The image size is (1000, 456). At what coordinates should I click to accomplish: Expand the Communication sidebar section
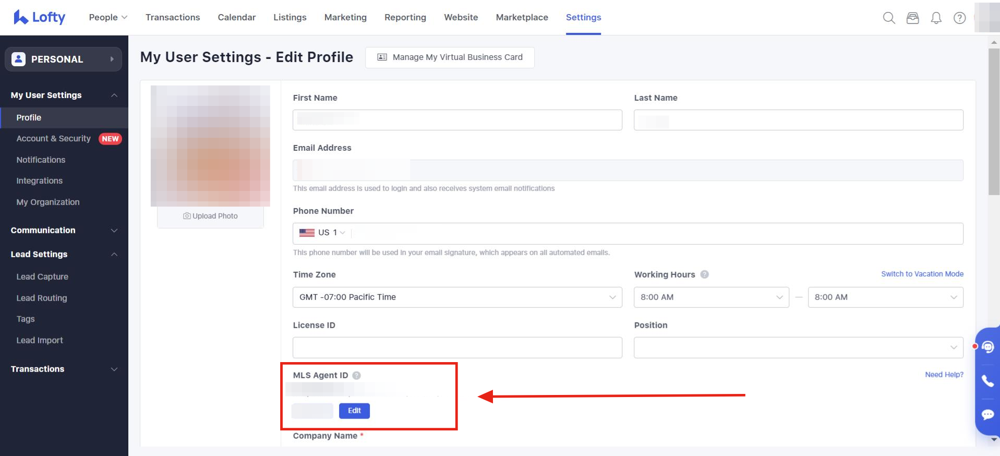(64, 230)
